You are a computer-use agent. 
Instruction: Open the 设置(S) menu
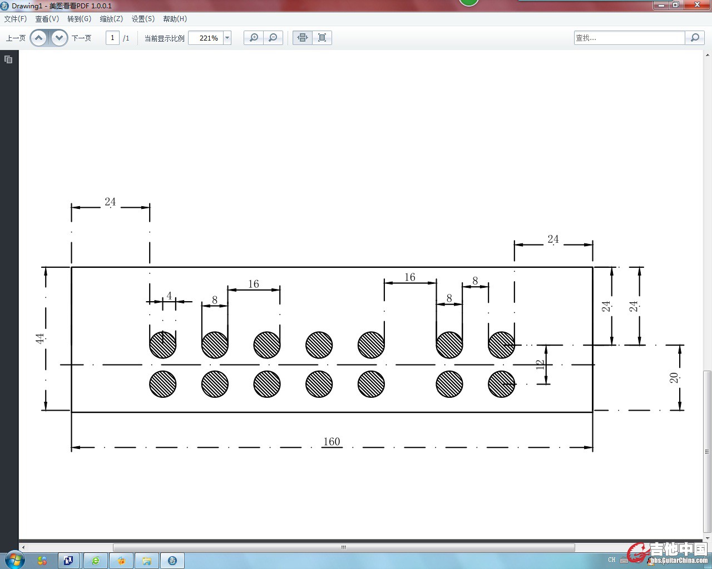pyautogui.click(x=144, y=19)
